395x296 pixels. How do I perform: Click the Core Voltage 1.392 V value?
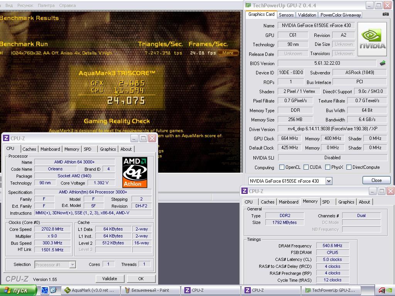pos(101,183)
